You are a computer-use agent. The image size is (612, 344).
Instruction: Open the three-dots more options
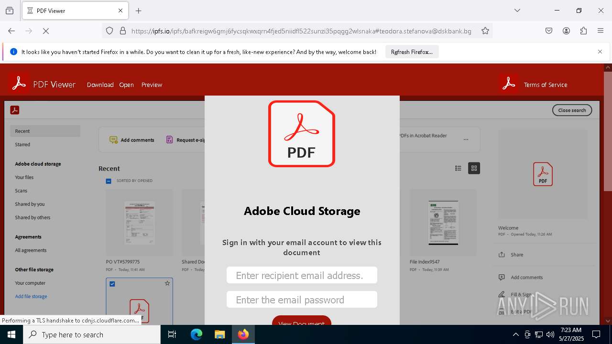[x=466, y=140]
